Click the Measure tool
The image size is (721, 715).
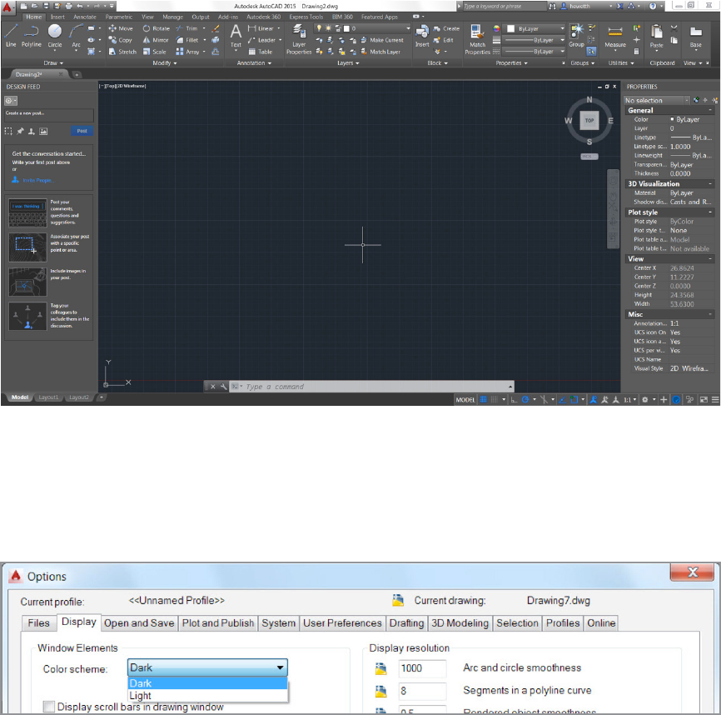point(614,37)
